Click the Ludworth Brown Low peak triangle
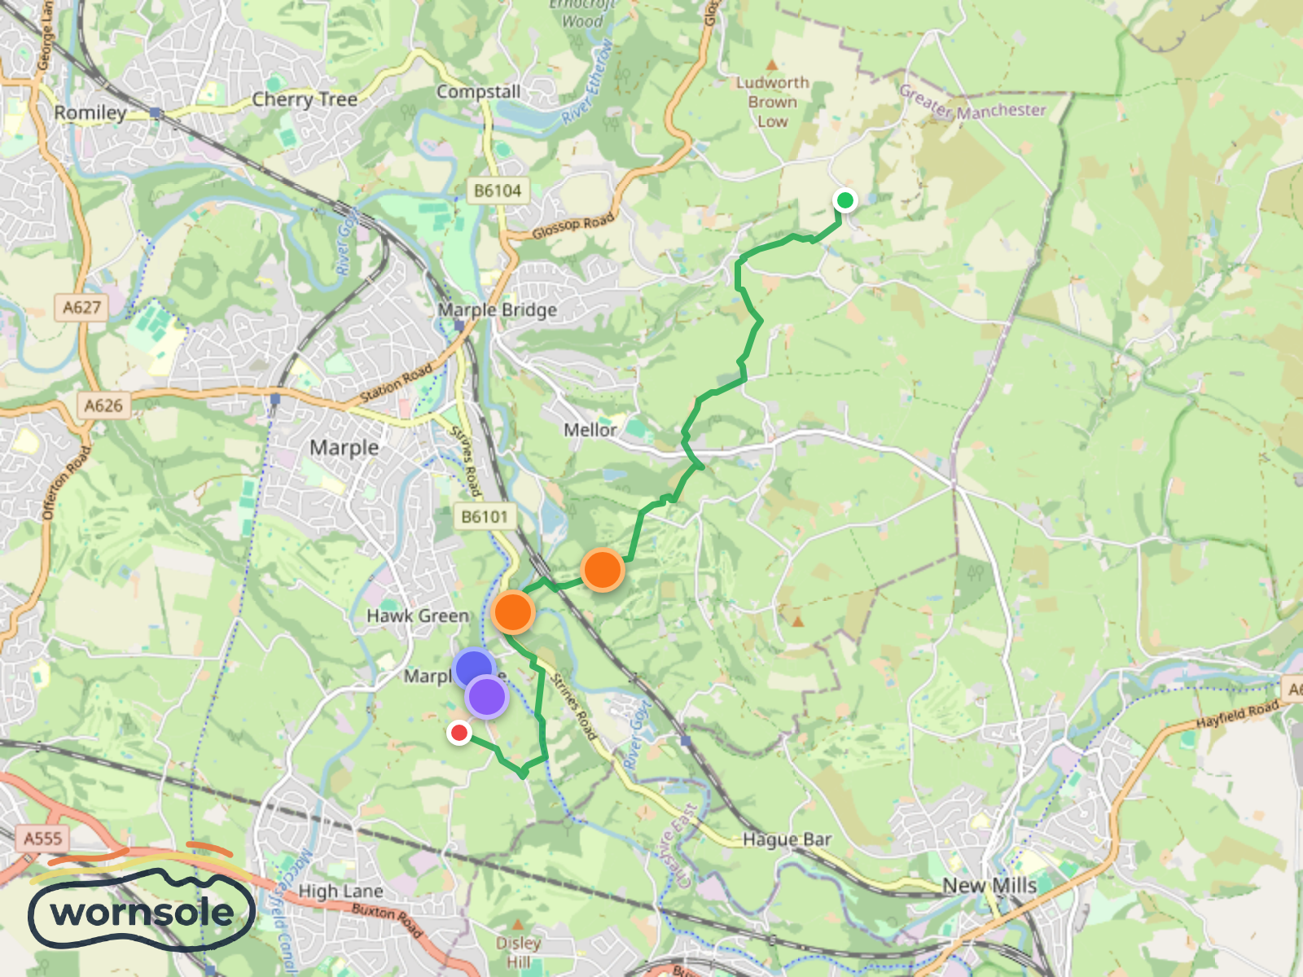1303x977 pixels. point(771,64)
